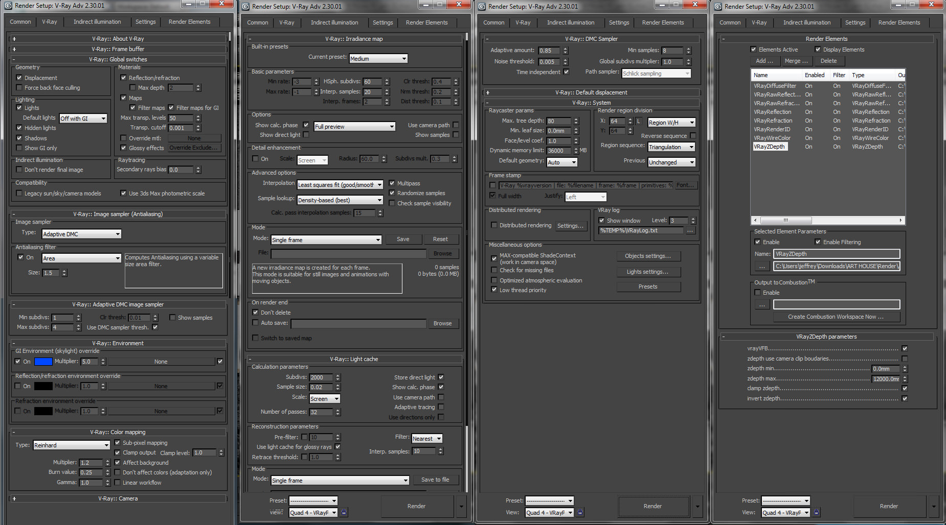Expand the V-Ray Frame buffer rollout
The width and height of the screenshot is (946, 525).
(118, 49)
